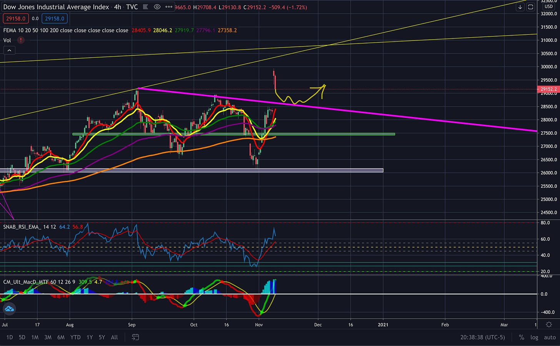Image resolution: width=560 pixels, height=346 pixels.
Task: Toggle the eye visibility icon for the symbol
Action: click(157, 7)
